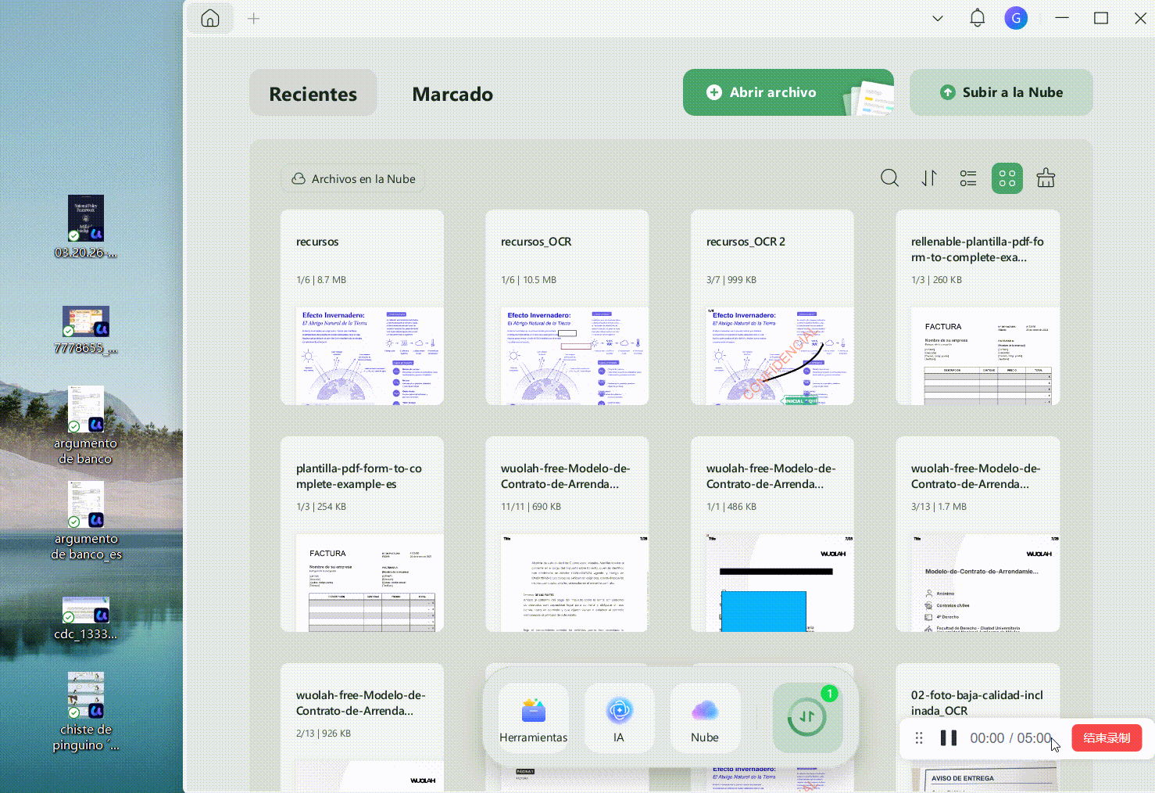Open notifications bell icon
This screenshot has height=793, width=1155.
click(978, 18)
